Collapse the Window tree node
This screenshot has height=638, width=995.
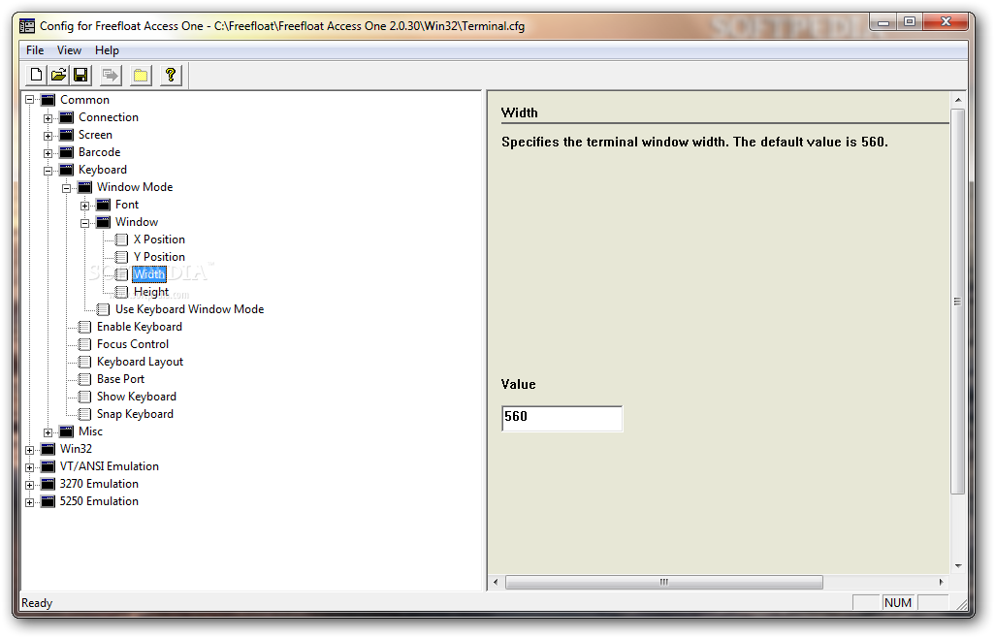[x=84, y=223]
